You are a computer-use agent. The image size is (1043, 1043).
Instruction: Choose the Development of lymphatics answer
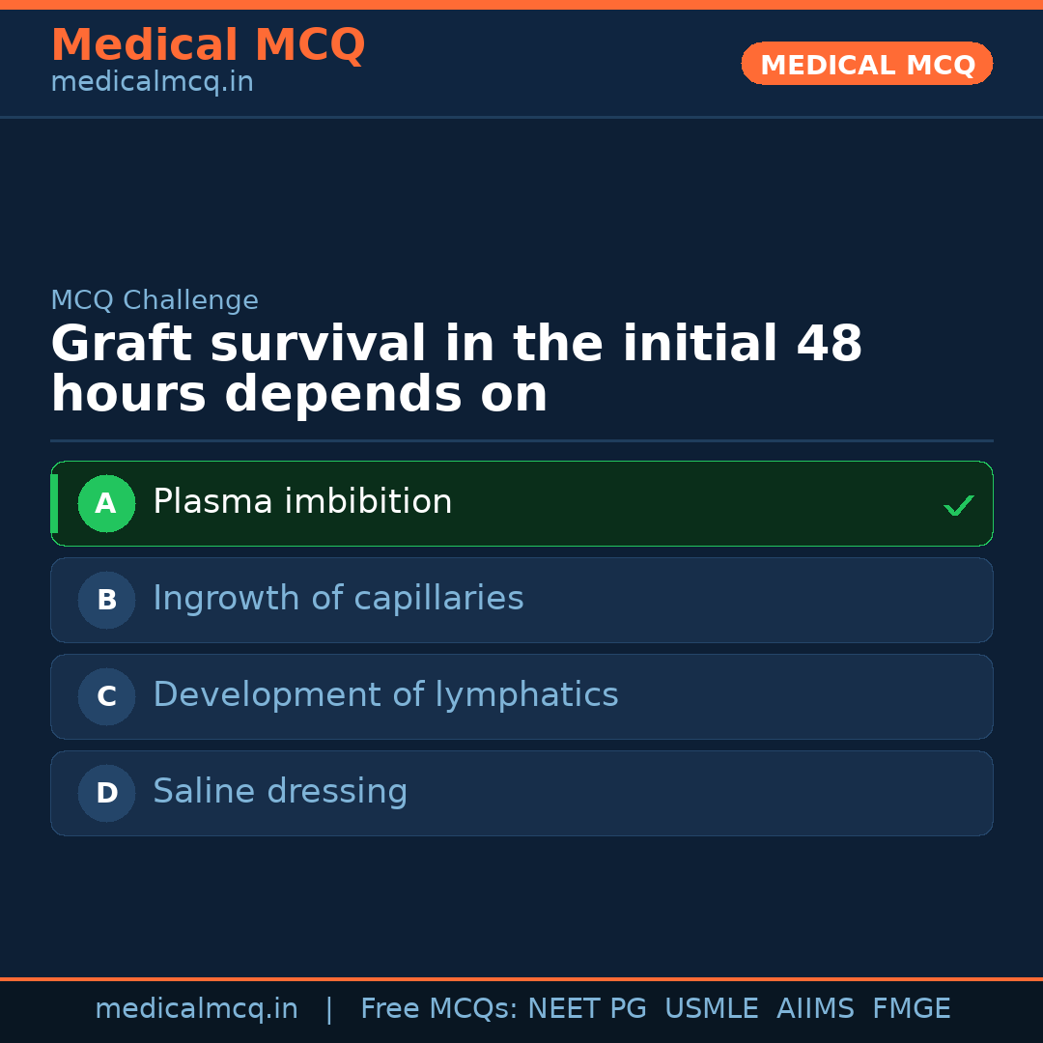coord(385,695)
